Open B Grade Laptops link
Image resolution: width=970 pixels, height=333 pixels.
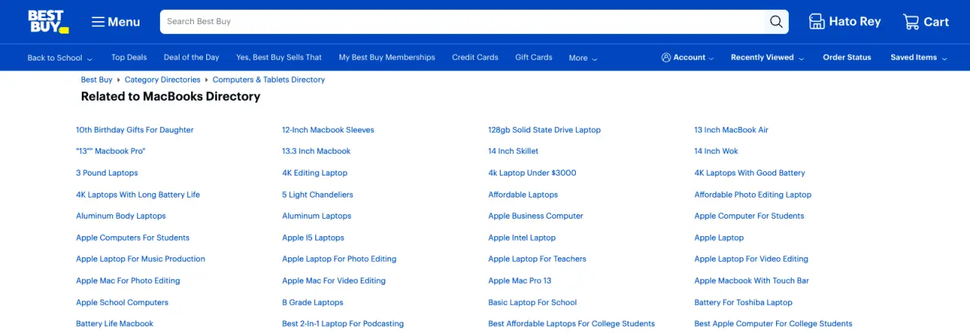coord(312,303)
